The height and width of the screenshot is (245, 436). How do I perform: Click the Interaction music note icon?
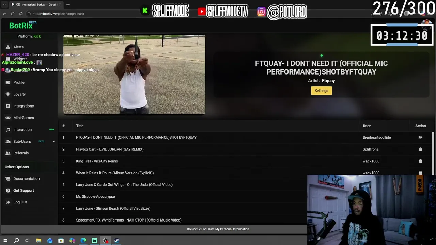8,130
